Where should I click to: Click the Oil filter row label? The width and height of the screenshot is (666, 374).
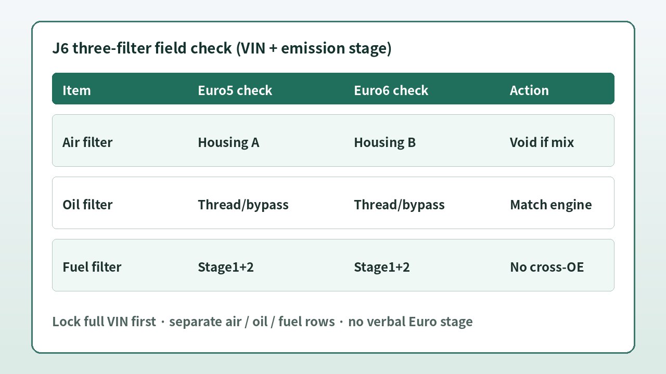coord(87,205)
